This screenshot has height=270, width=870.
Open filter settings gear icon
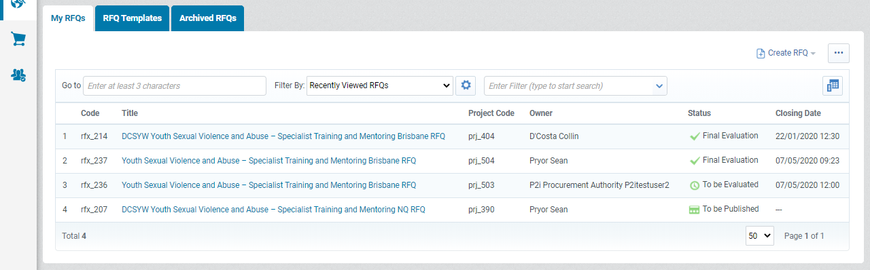[466, 85]
